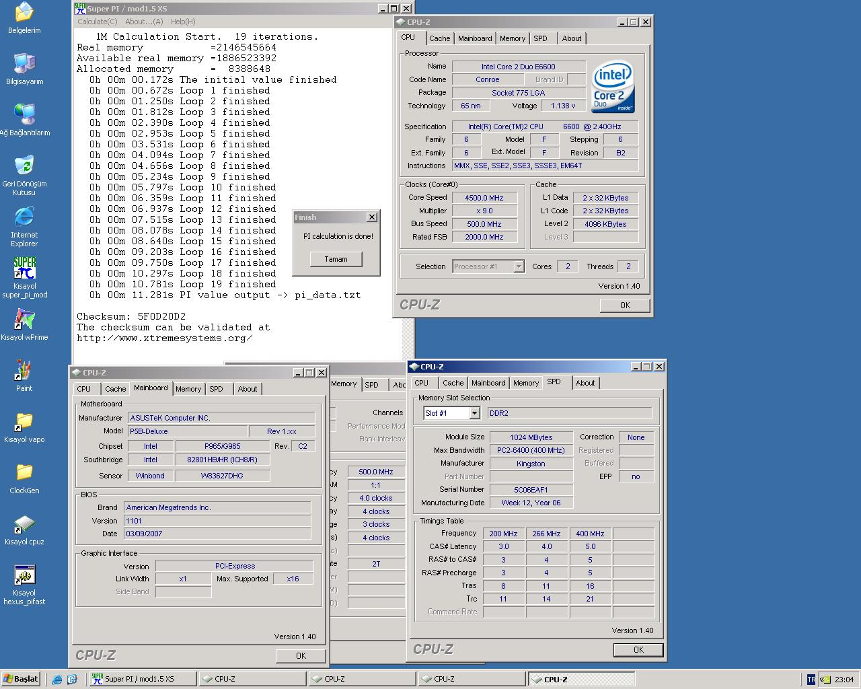Open Kısayol super_pi_mod shortcut

click(x=24, y=278)
